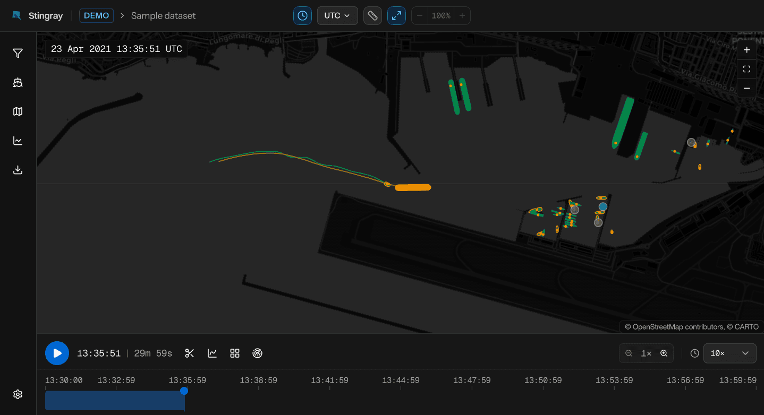
Task: Click the 13:44:59 timeline tick label
Action: point(401,380)
